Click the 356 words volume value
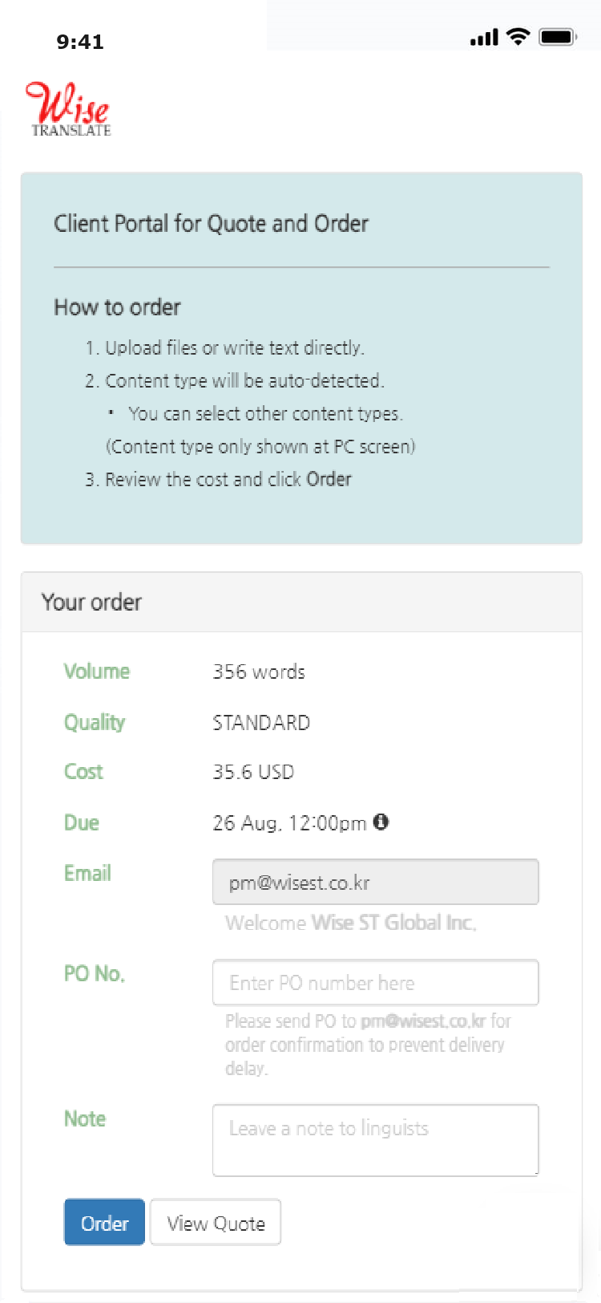Viewport: 601px width, 1303px height. tap(259, 672)
